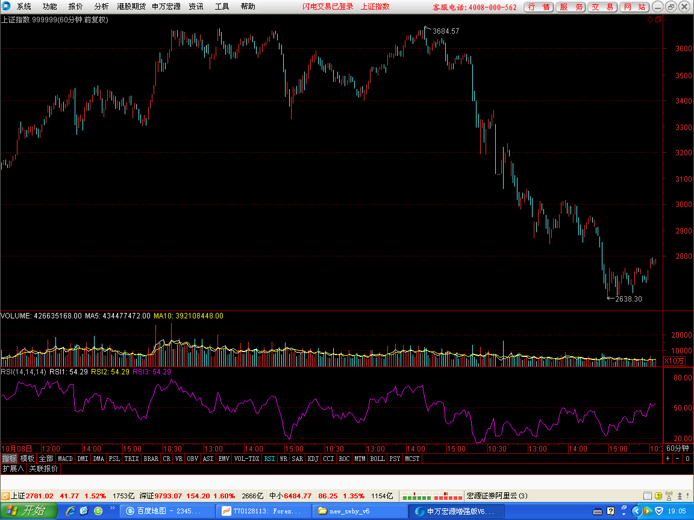Click the plus zoom-in button
Viewport: 694px width, 520px height.
(668, 459)
